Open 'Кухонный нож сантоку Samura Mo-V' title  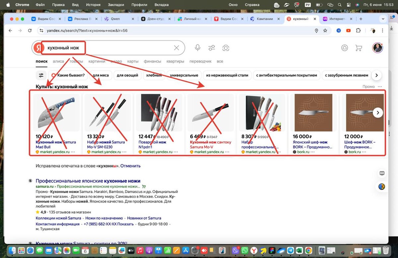pos(211,144)
